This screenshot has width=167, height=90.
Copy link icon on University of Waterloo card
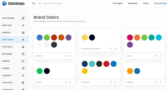[x=111, y=48]
